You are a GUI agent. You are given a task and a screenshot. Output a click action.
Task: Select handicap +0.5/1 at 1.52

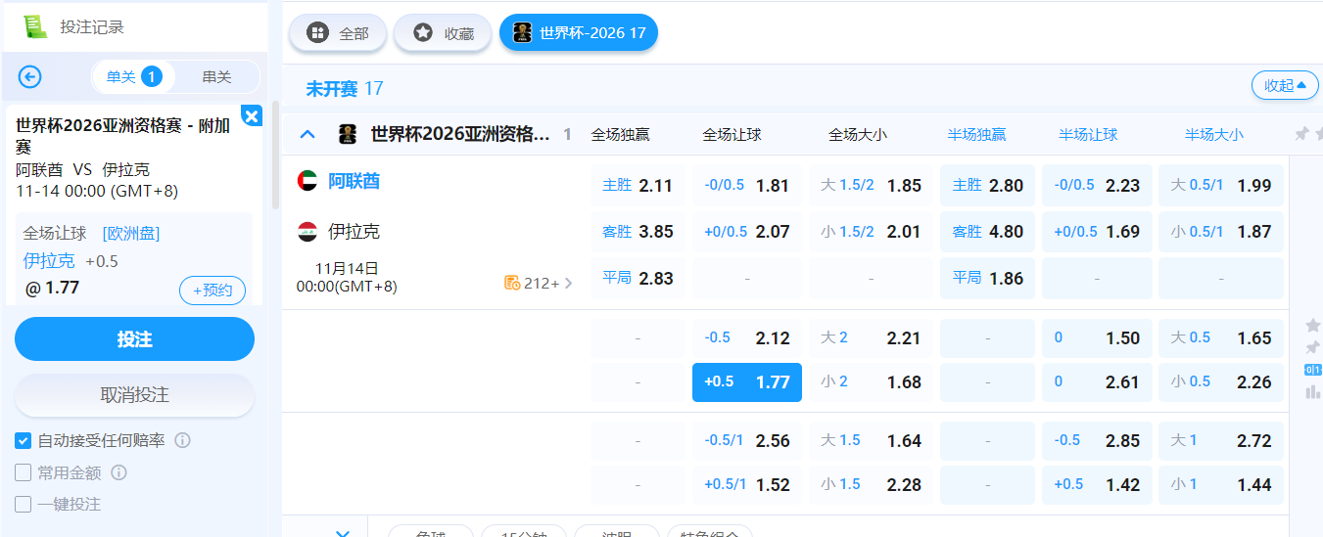747,484
